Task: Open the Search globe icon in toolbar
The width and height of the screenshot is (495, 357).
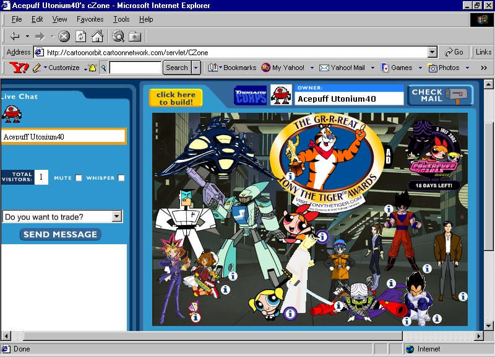Action: pos(118,36)
